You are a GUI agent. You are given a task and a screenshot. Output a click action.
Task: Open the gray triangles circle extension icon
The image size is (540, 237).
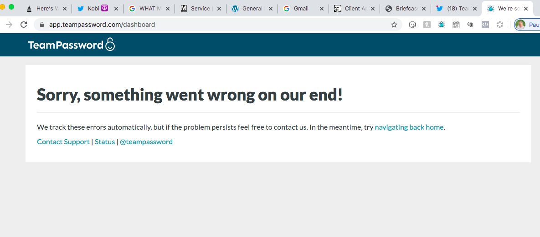coord(500,25)
